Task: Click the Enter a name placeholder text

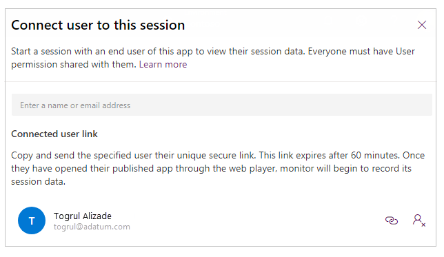Action: 75,105
